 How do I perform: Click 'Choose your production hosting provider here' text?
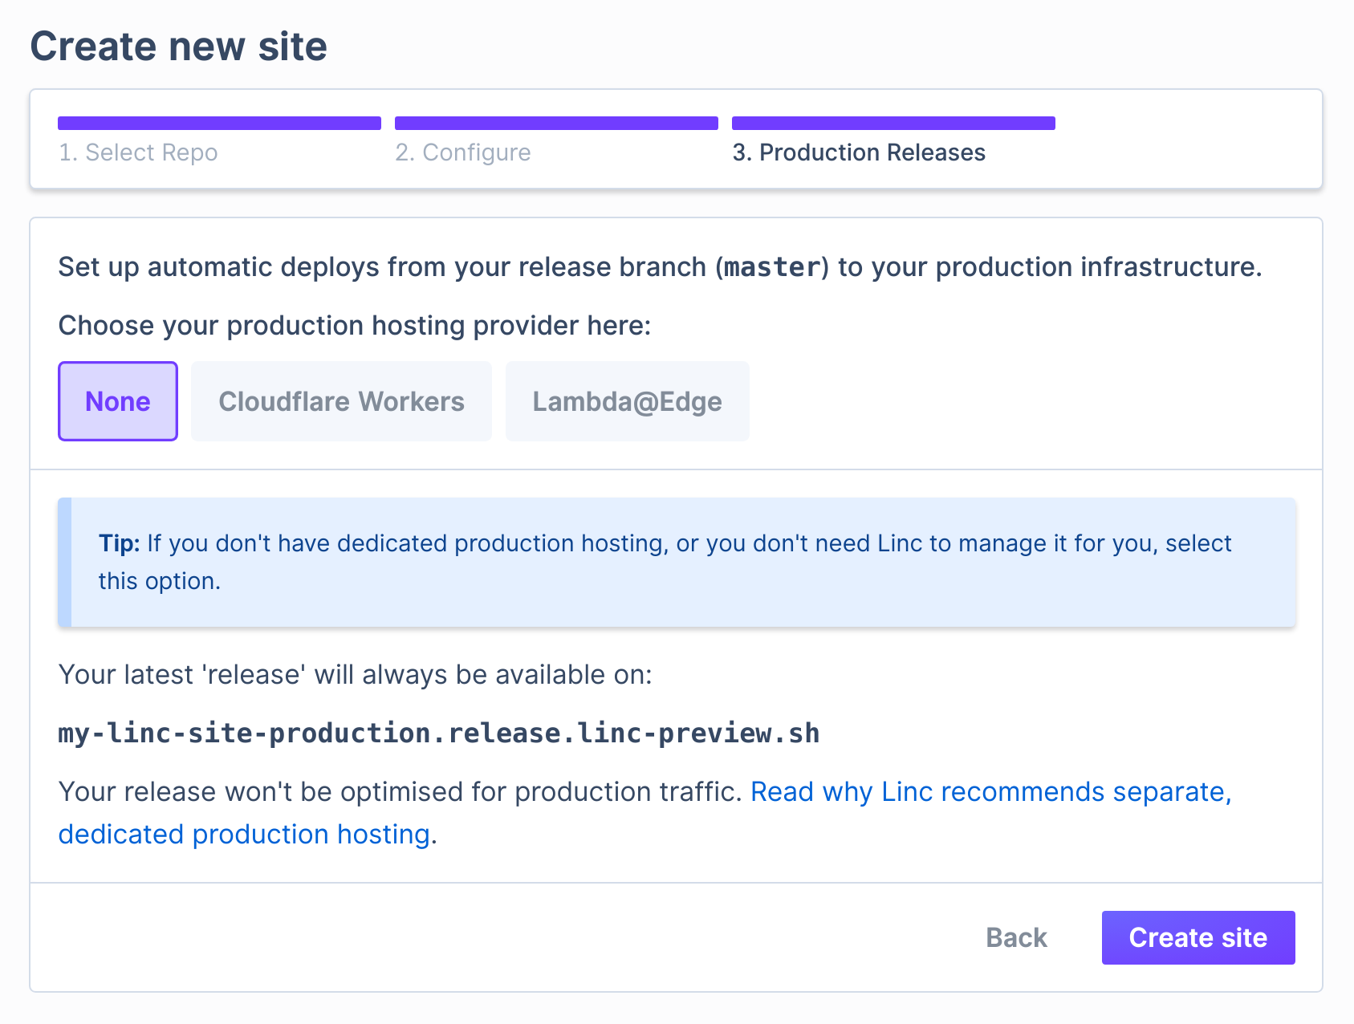coord(355,326)
